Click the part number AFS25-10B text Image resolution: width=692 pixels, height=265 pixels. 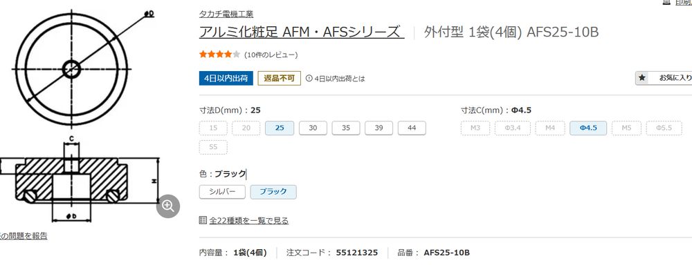coord(446,253)
